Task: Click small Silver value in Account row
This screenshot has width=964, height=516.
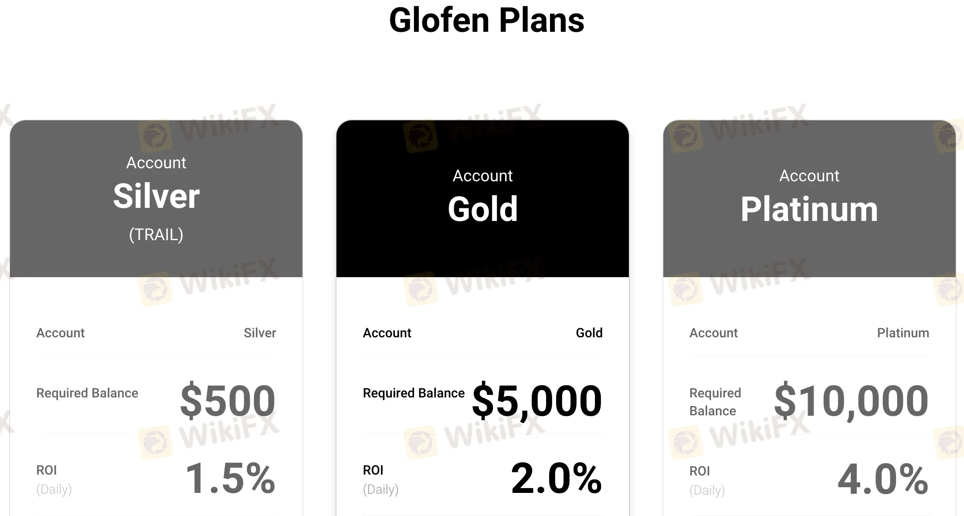Action: (x=260, y=333)
